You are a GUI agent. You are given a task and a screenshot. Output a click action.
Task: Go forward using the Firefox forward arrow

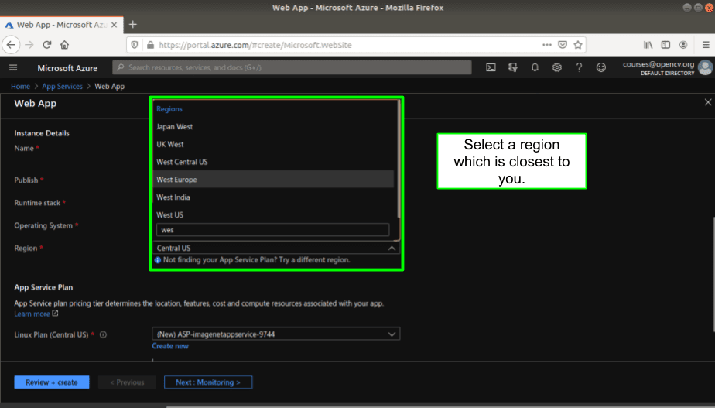29,45
